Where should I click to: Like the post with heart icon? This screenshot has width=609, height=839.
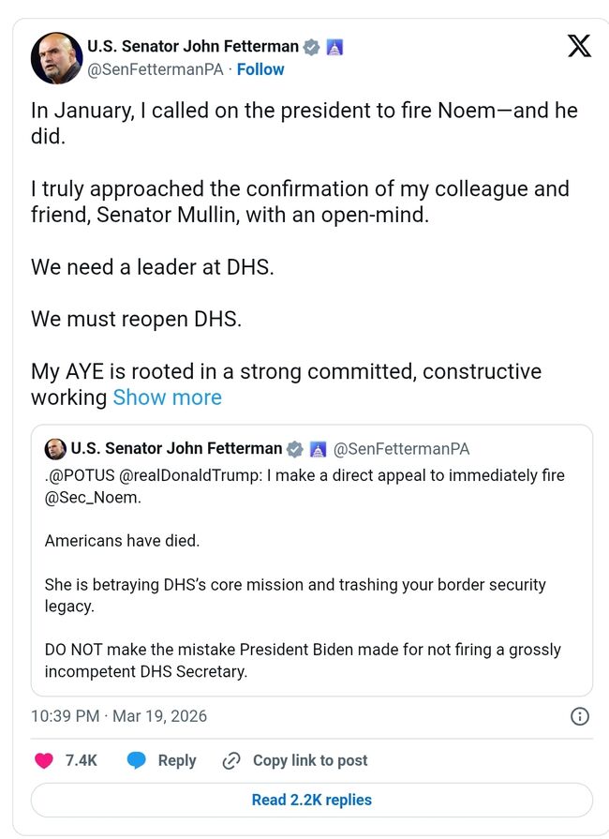coord(44,760)
